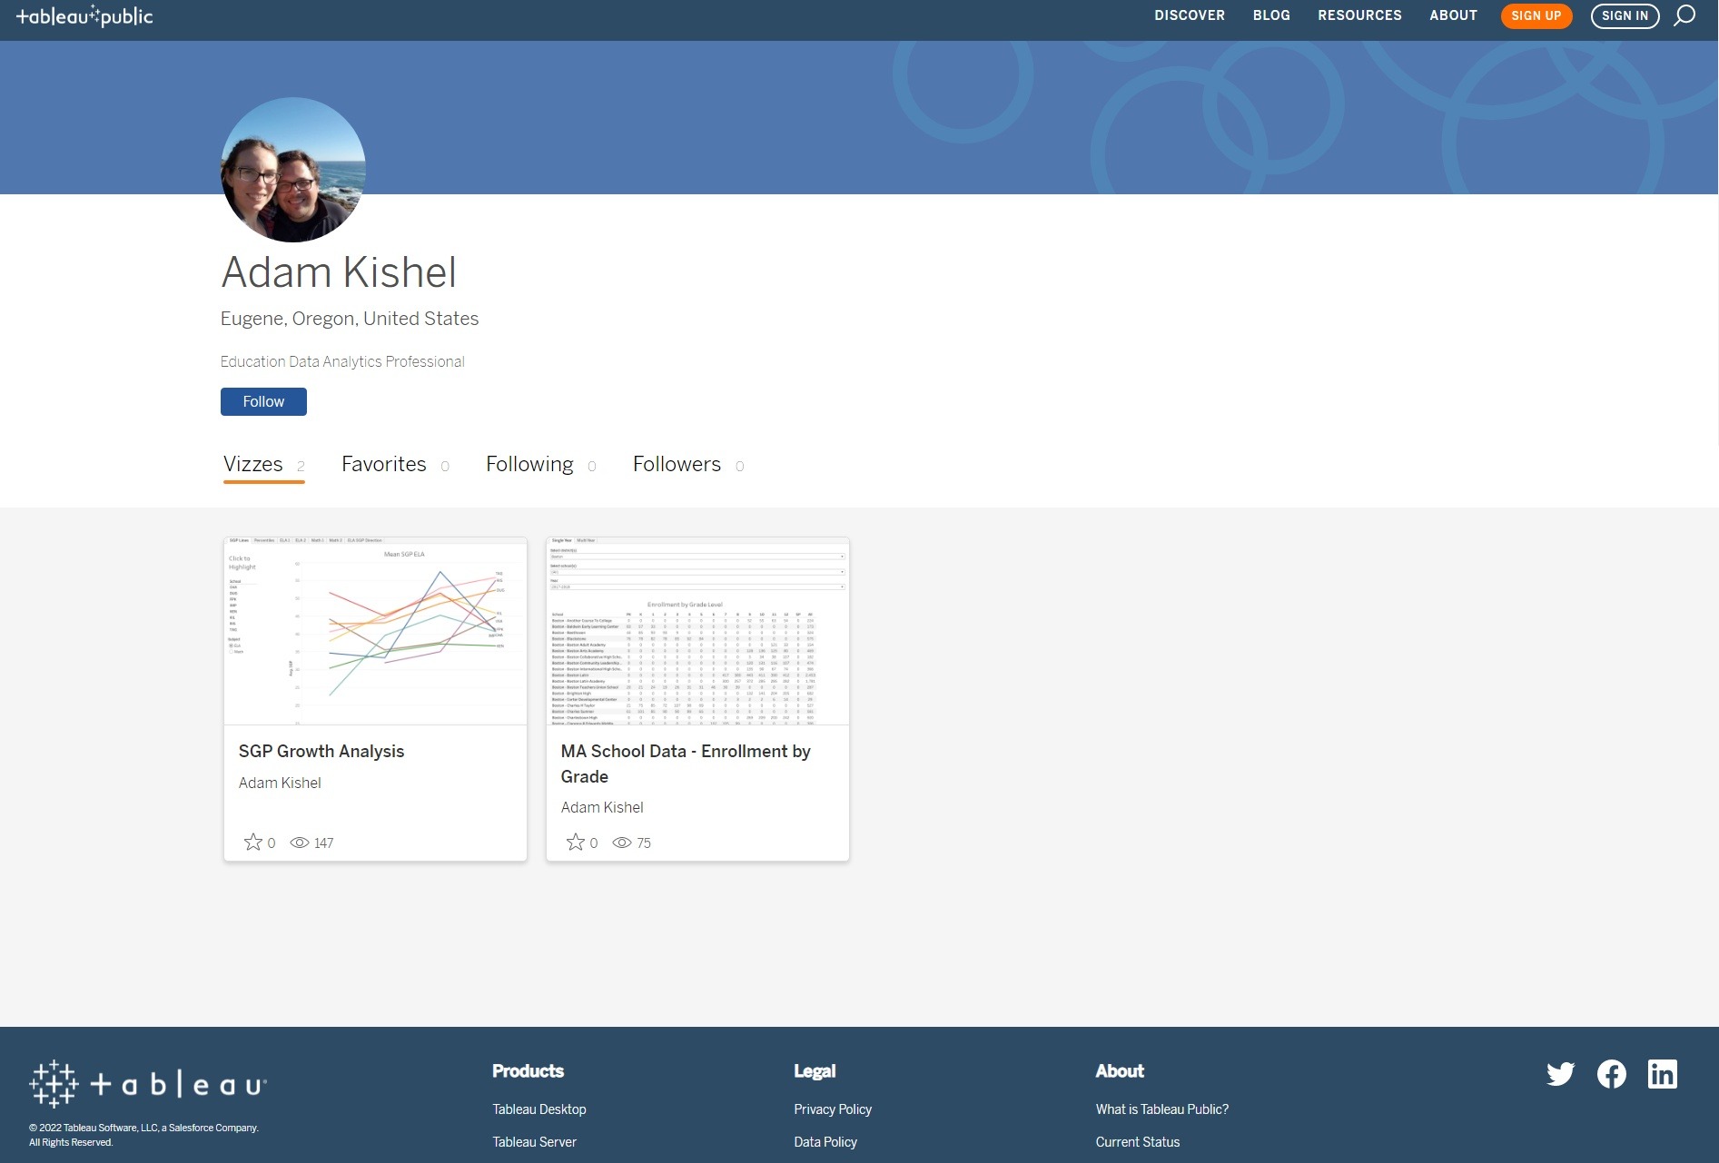
Task: Click the Sign Up button
Action: tap(1536, 16)
